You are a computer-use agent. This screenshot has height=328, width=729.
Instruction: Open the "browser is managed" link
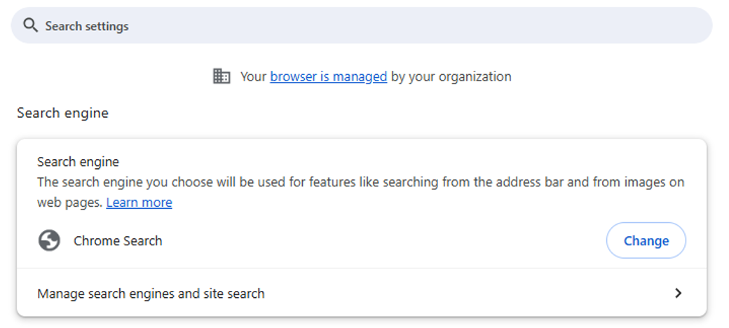click(x=328, y=76)
